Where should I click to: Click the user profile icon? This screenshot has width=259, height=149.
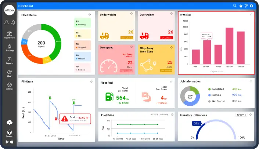(x=6, y=22)
